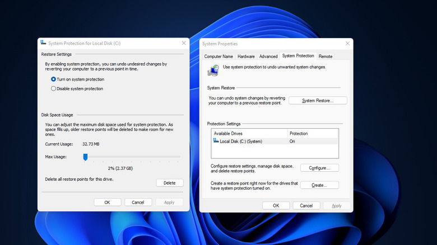Choose the Disable system protection option
The image size is (437, 245).
54,88
